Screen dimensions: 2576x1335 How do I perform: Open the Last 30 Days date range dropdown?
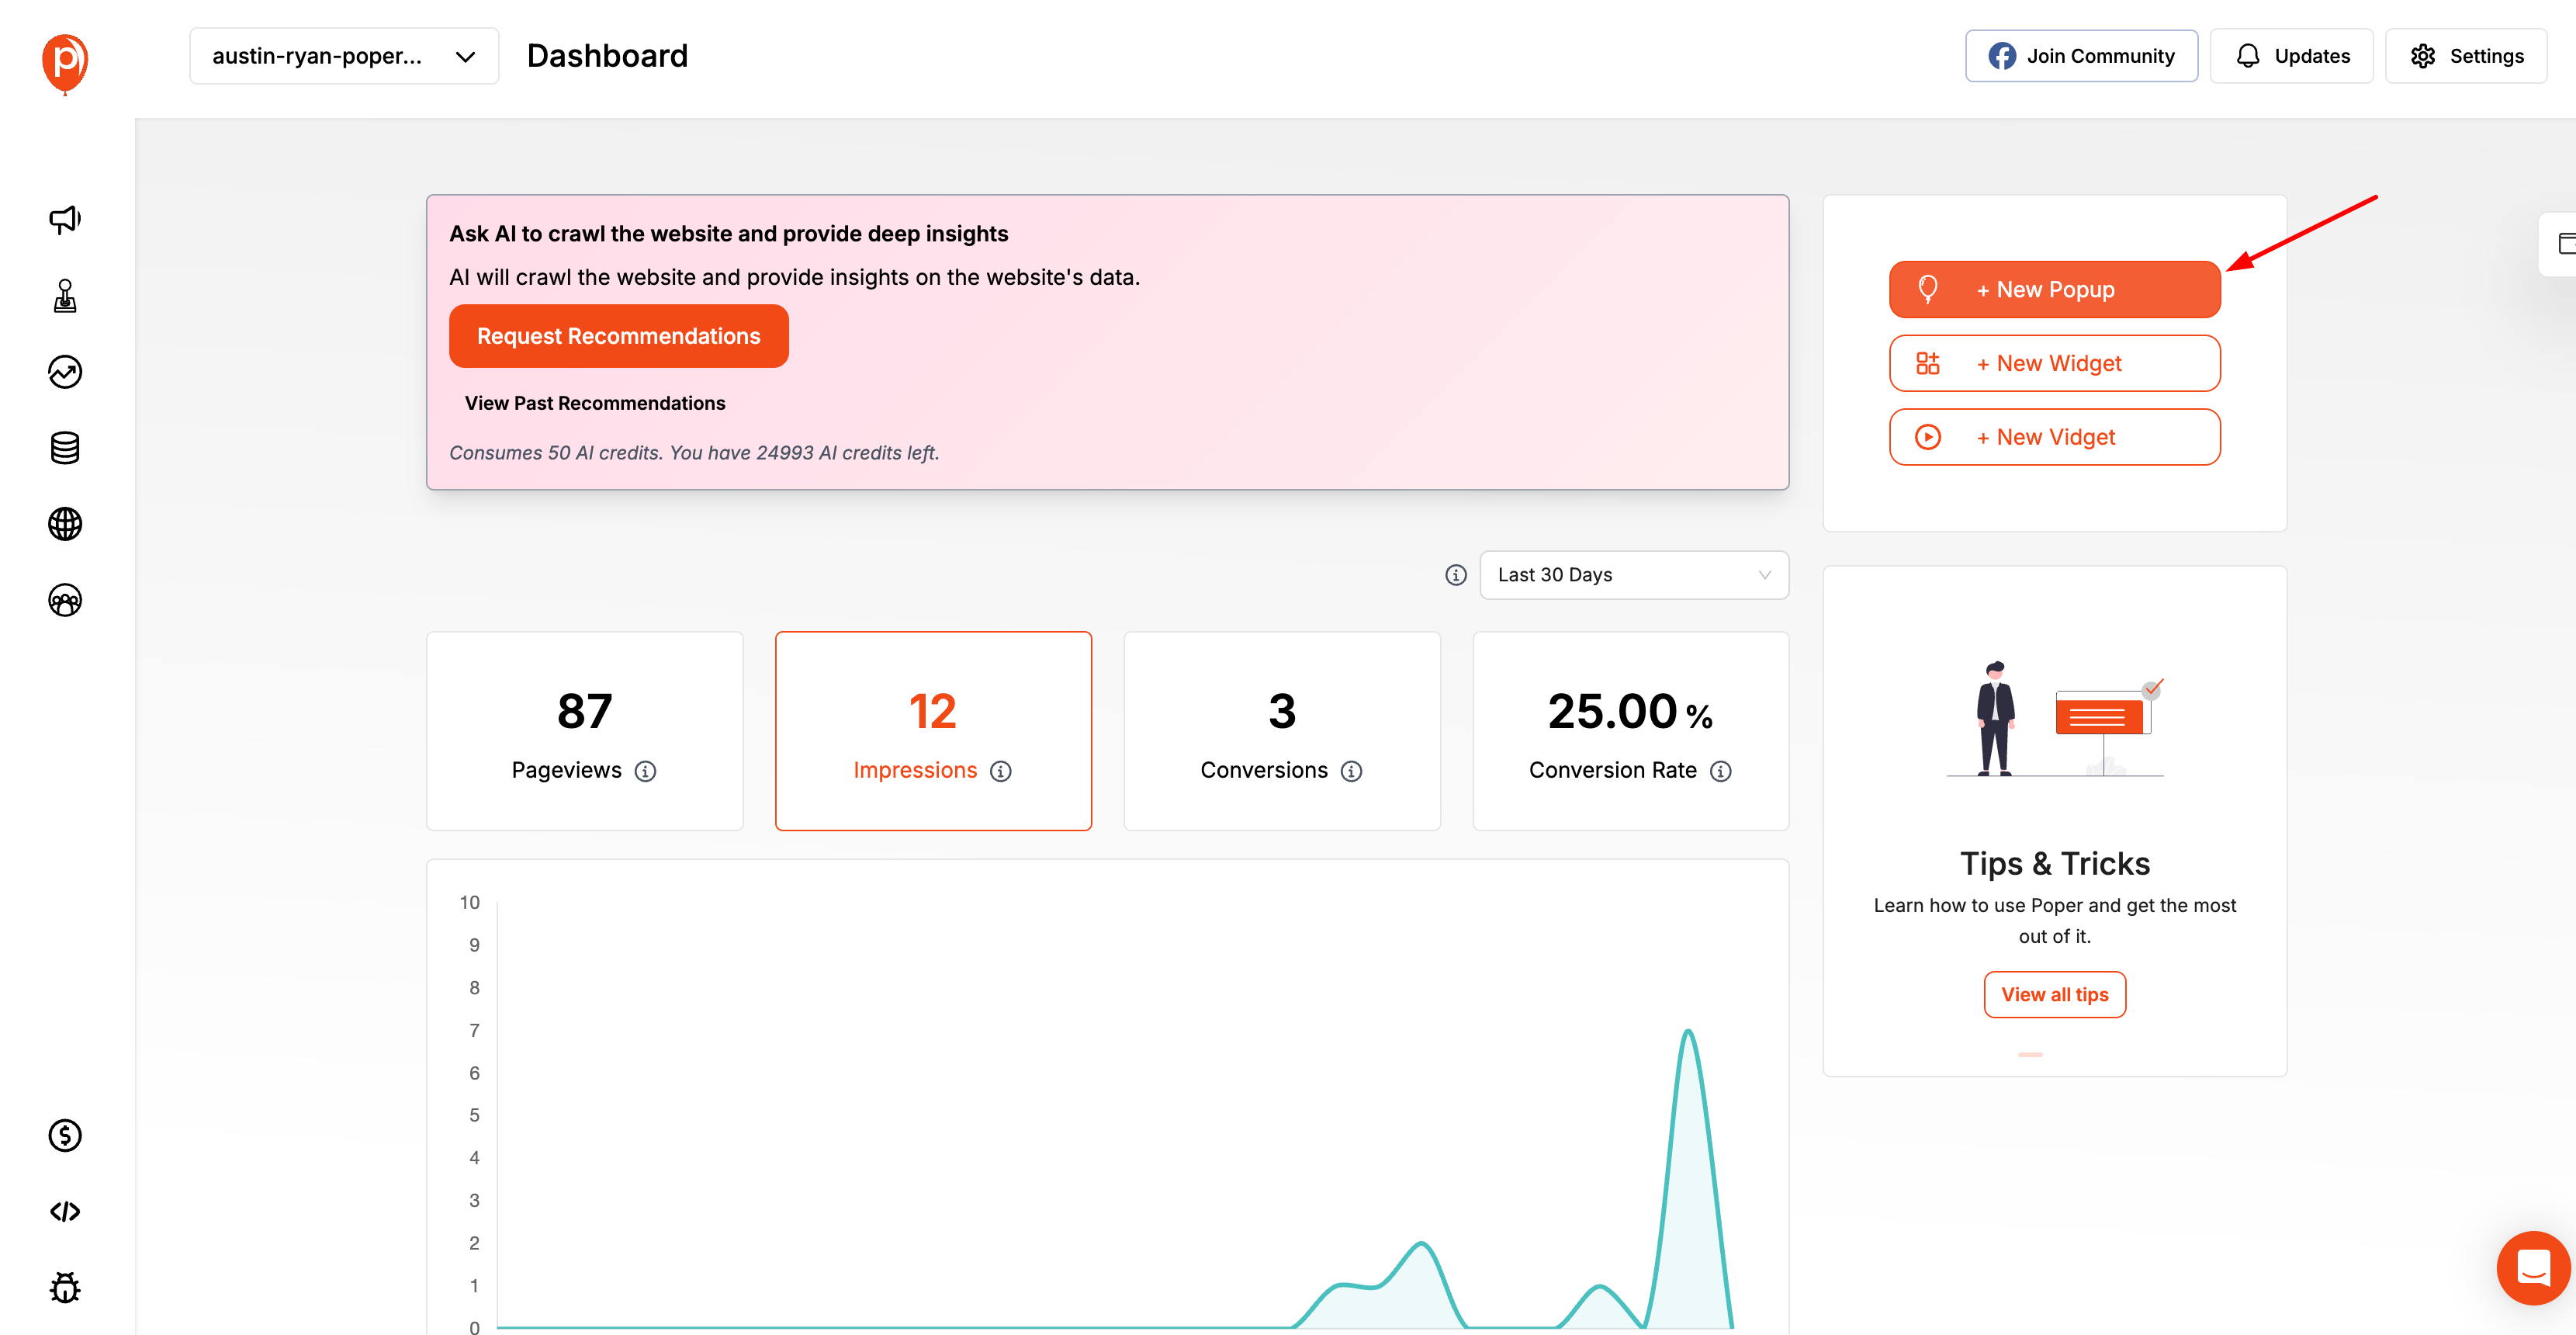click(x=1633, y=575)
